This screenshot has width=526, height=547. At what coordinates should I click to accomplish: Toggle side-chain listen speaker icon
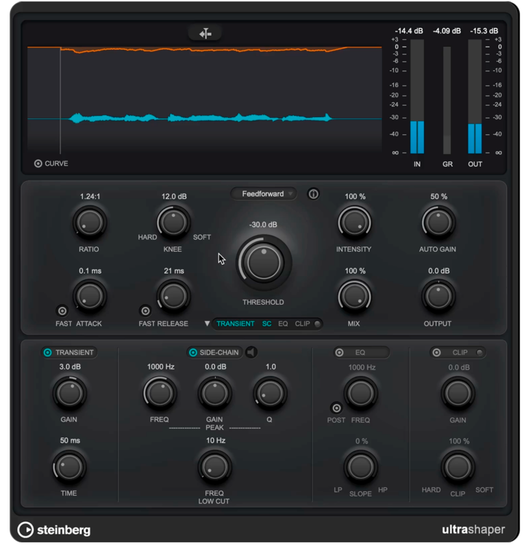pyautogui.click(x=251, y=353)
